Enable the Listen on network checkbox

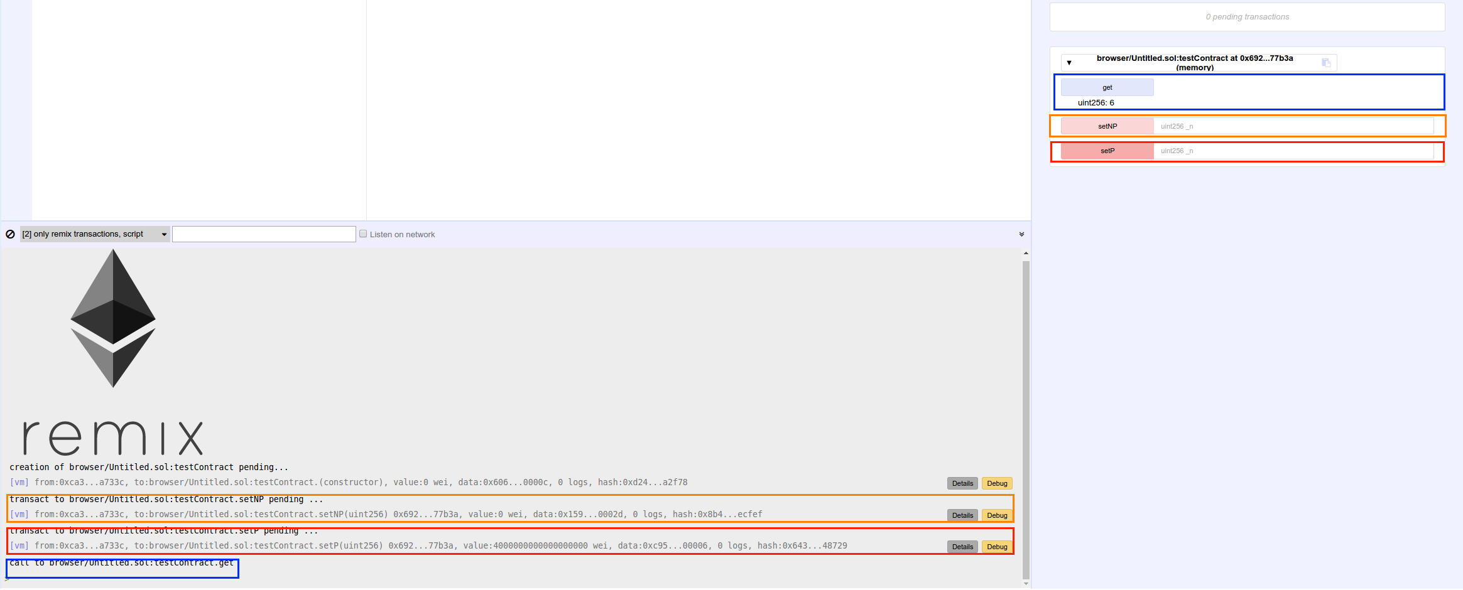click(363, 234)
